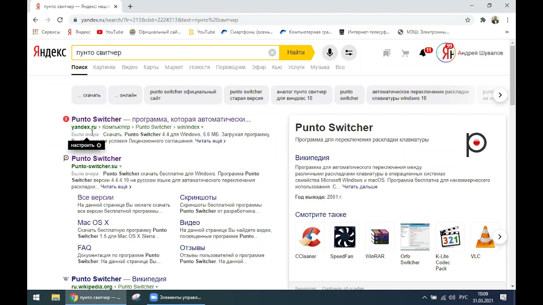Switch to the Картинки tab

(104, 67)
